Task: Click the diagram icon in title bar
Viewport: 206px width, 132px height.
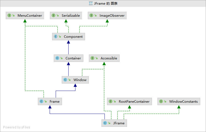Action: tap(91, 4)
